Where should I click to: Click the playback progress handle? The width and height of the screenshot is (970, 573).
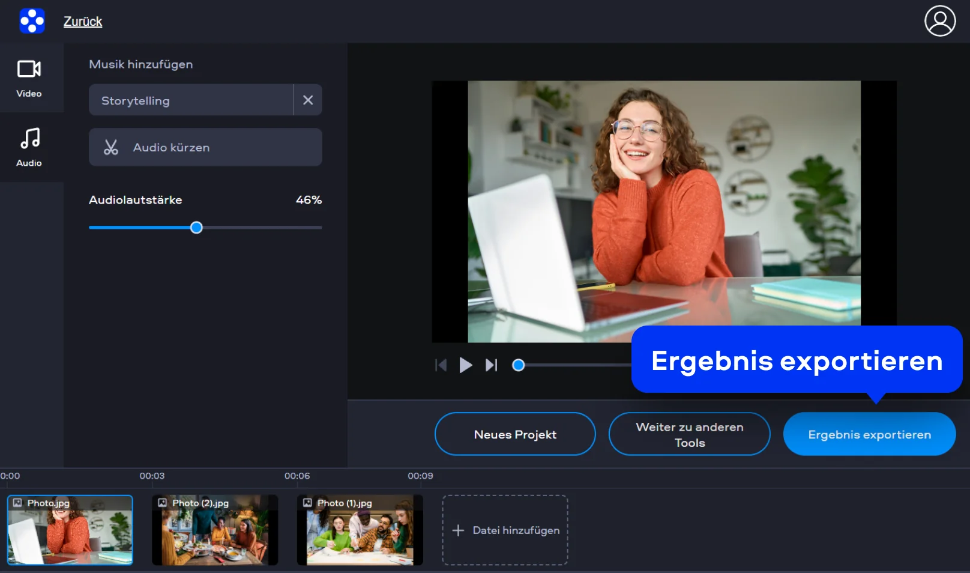point(519,365)
